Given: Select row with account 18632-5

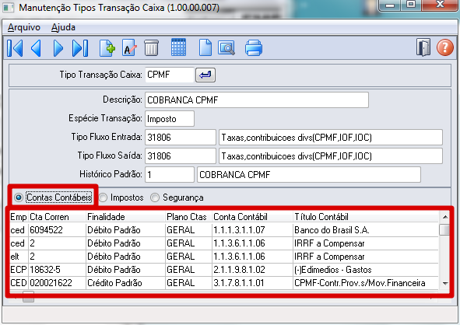Looking at the screenshot, I should (x=224, y=270).
